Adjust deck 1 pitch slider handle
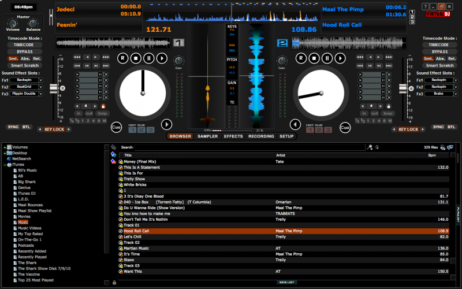This screenshot has width=462, height=289. click(54, 88)
